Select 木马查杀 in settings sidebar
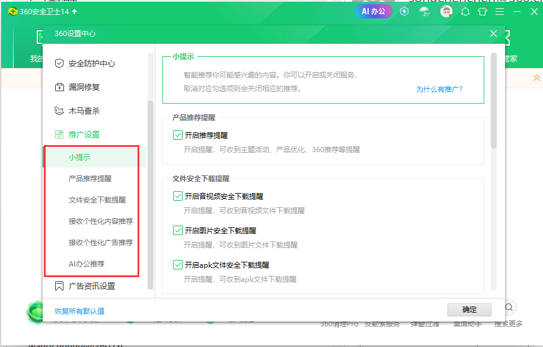Screen dimensions: 543x347 (84, 111)
